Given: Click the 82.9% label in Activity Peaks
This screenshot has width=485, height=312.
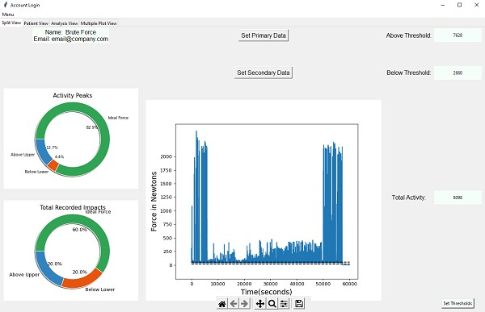Looking at the screenshot, I should [x=92, y=127].
